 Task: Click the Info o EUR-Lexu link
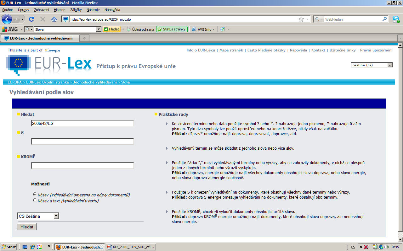pyautogui.click(x=201, y=50)
